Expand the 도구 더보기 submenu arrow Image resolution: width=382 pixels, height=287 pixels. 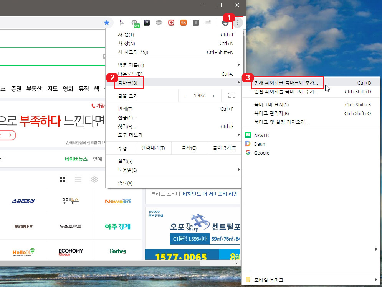(x=239, y=134)
